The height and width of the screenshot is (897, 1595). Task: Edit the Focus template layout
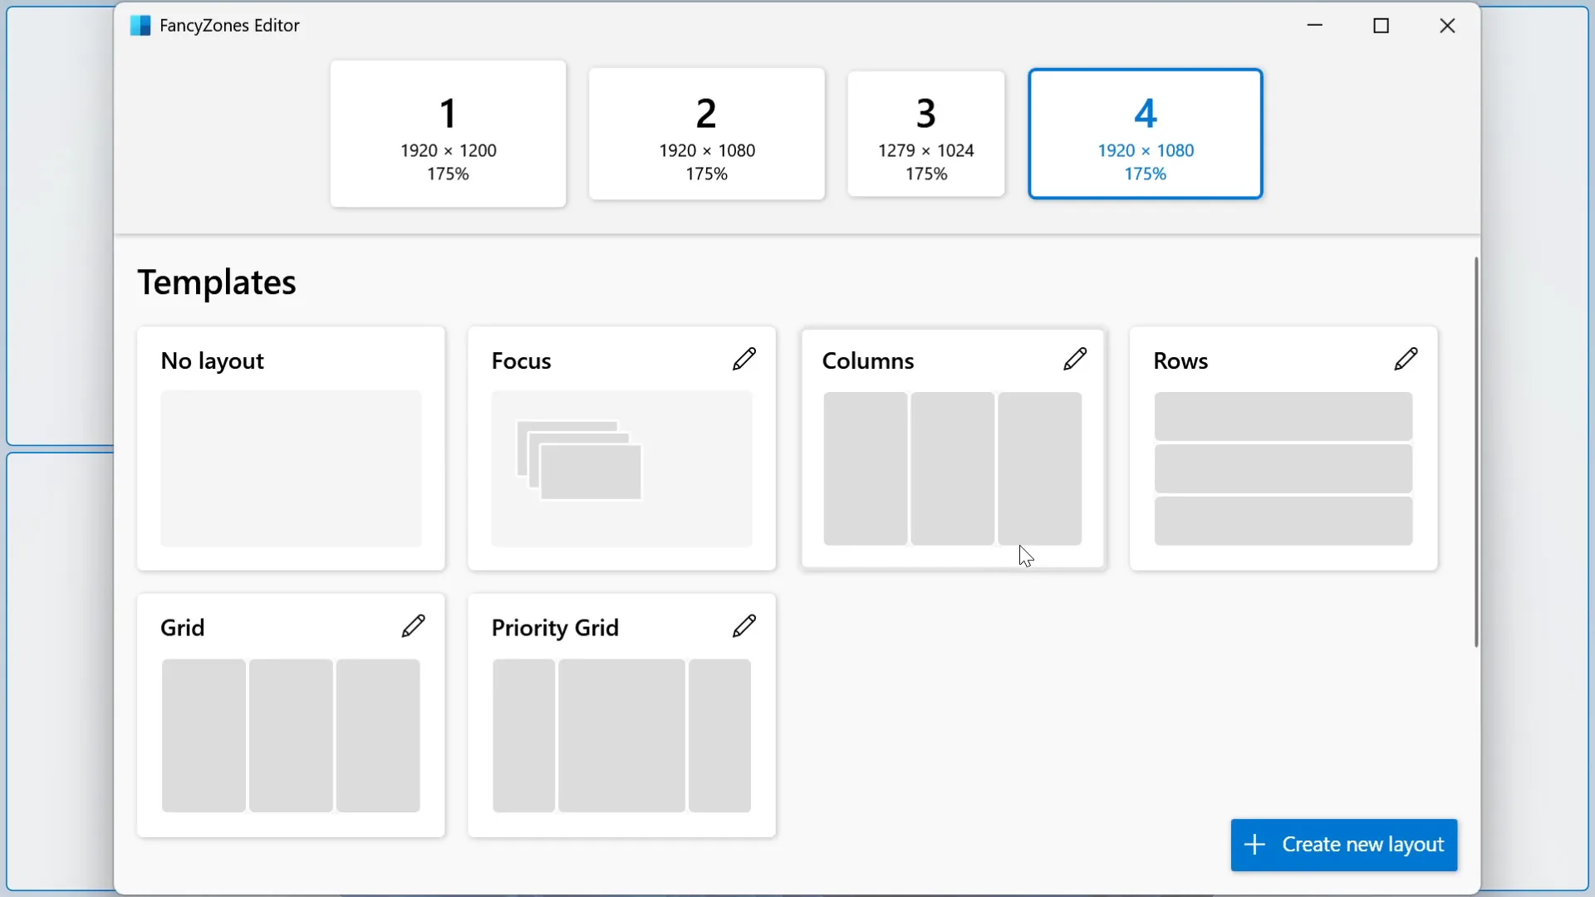[x=744, y=359]
